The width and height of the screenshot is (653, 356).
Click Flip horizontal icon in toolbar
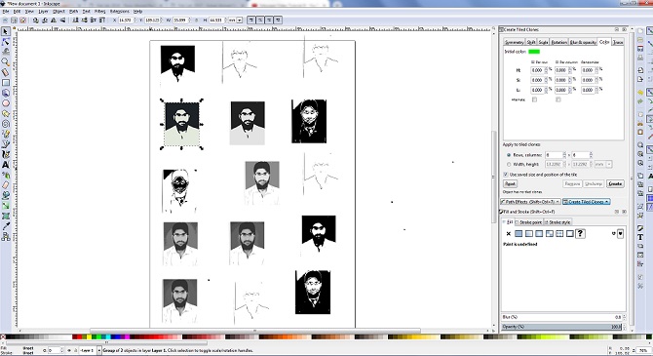pyautogui.click(x=54, y=20)
